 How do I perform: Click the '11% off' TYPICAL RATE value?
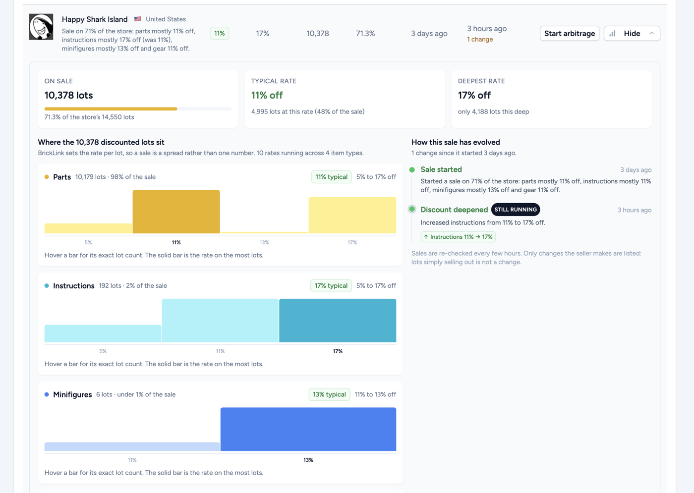[x=267, y=95]
